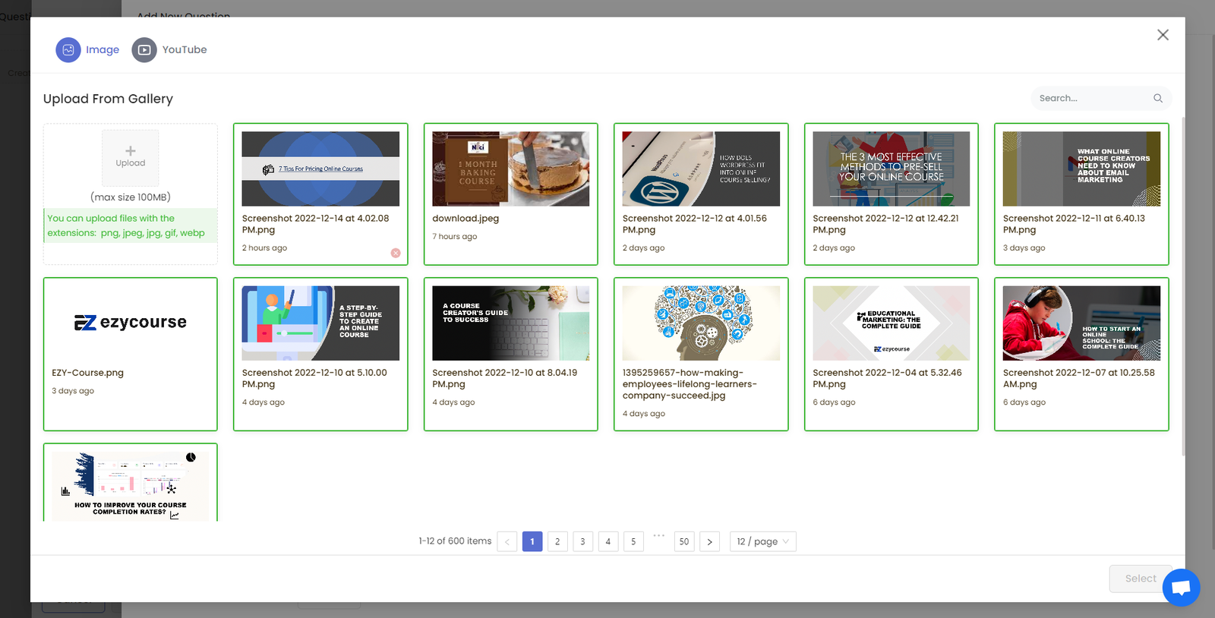
Task: Click the Image tab icon
Action: point(68,50)
